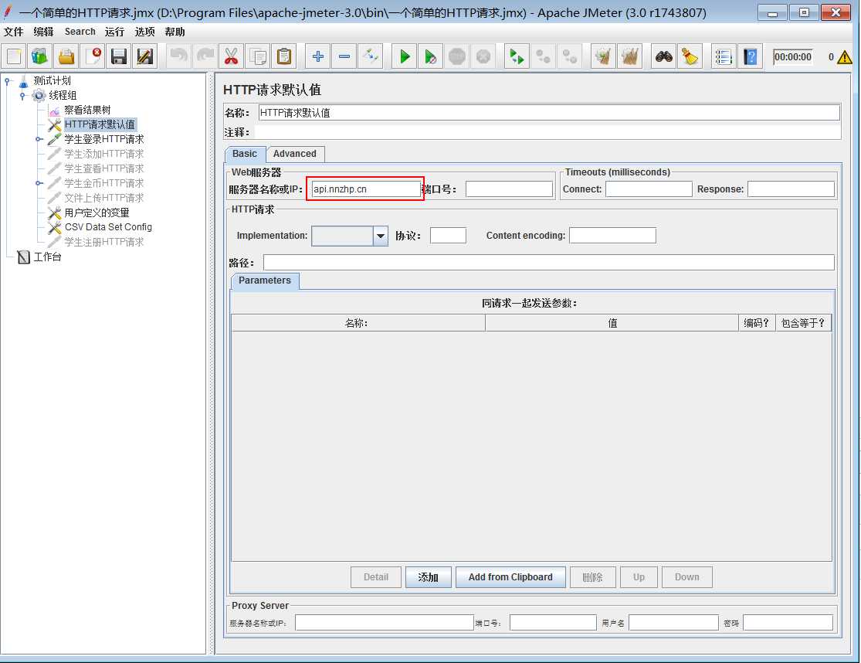Expand the 学生登录HTTP请求 node
Viewport: 861px width, 663px height.
(x=39, y=140)
